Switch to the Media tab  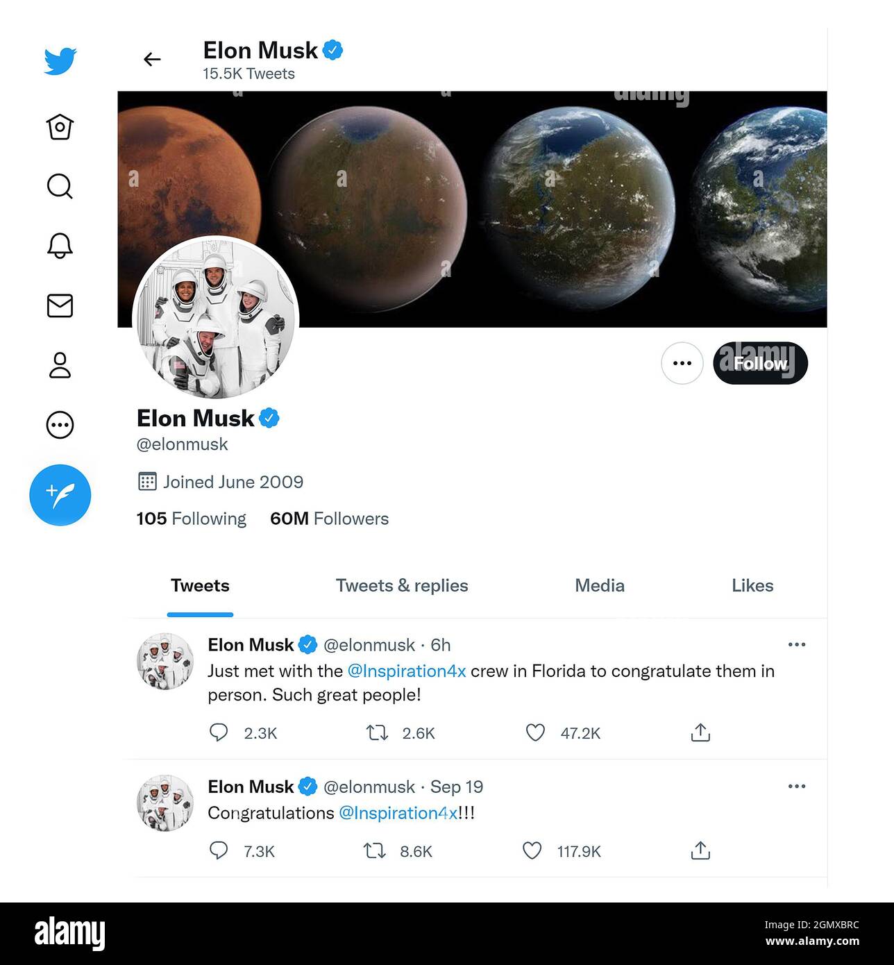click(x=600, y=586)
